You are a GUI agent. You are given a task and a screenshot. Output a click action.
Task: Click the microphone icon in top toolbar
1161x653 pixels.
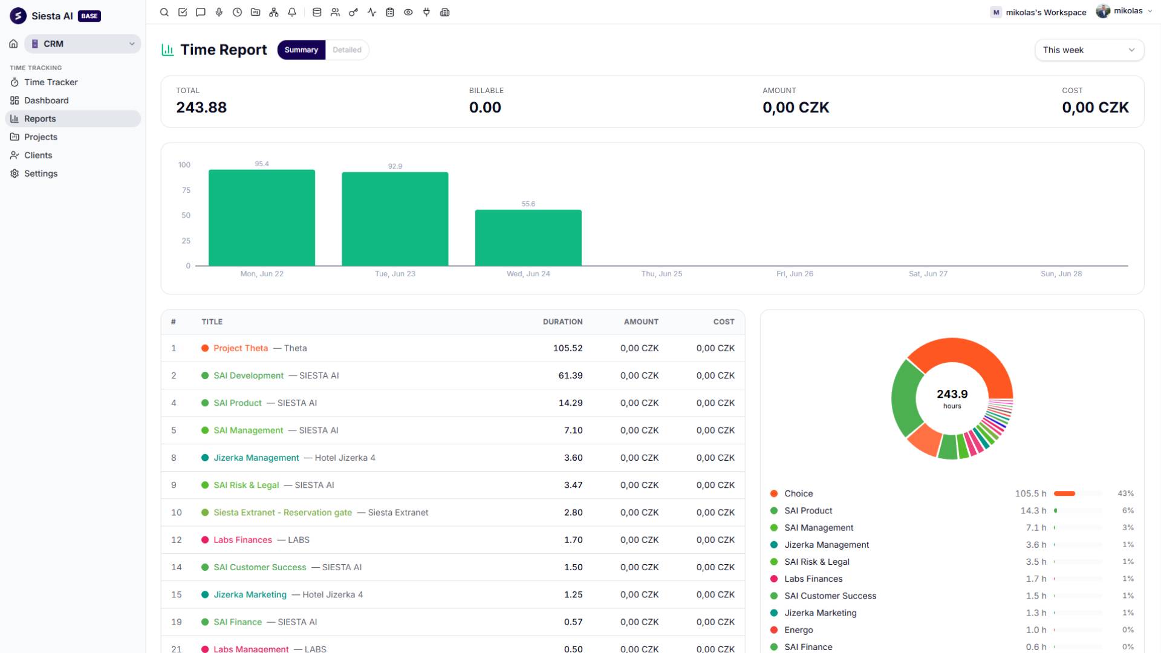click(x=219, y=12)
